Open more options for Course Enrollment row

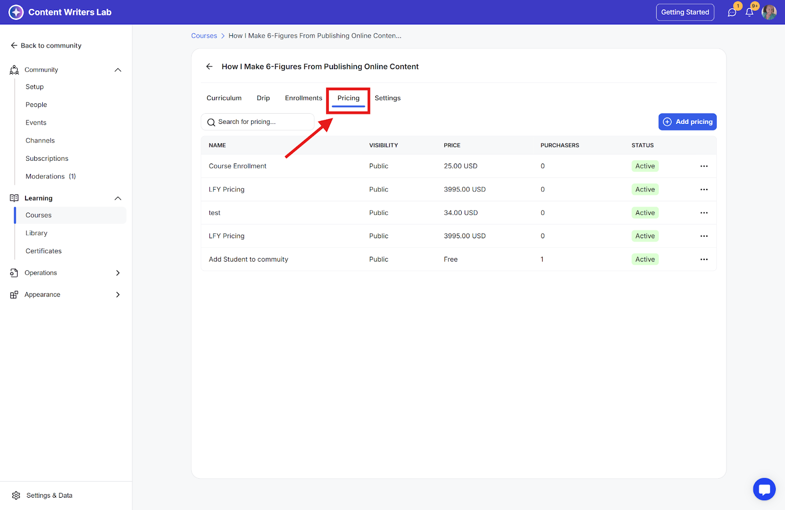coord(704,166)
